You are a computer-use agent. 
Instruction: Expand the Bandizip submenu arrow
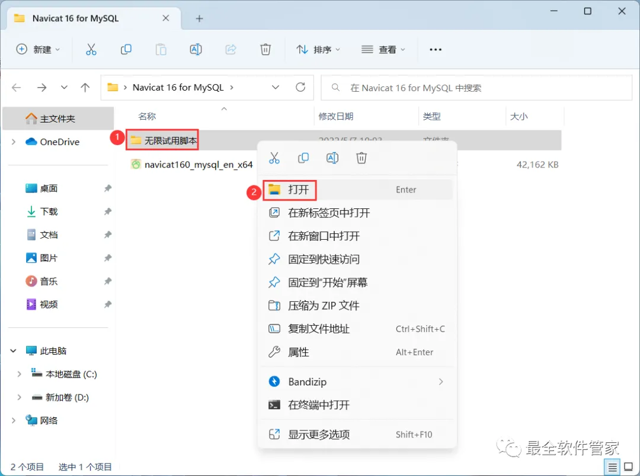tap(441, 382)
